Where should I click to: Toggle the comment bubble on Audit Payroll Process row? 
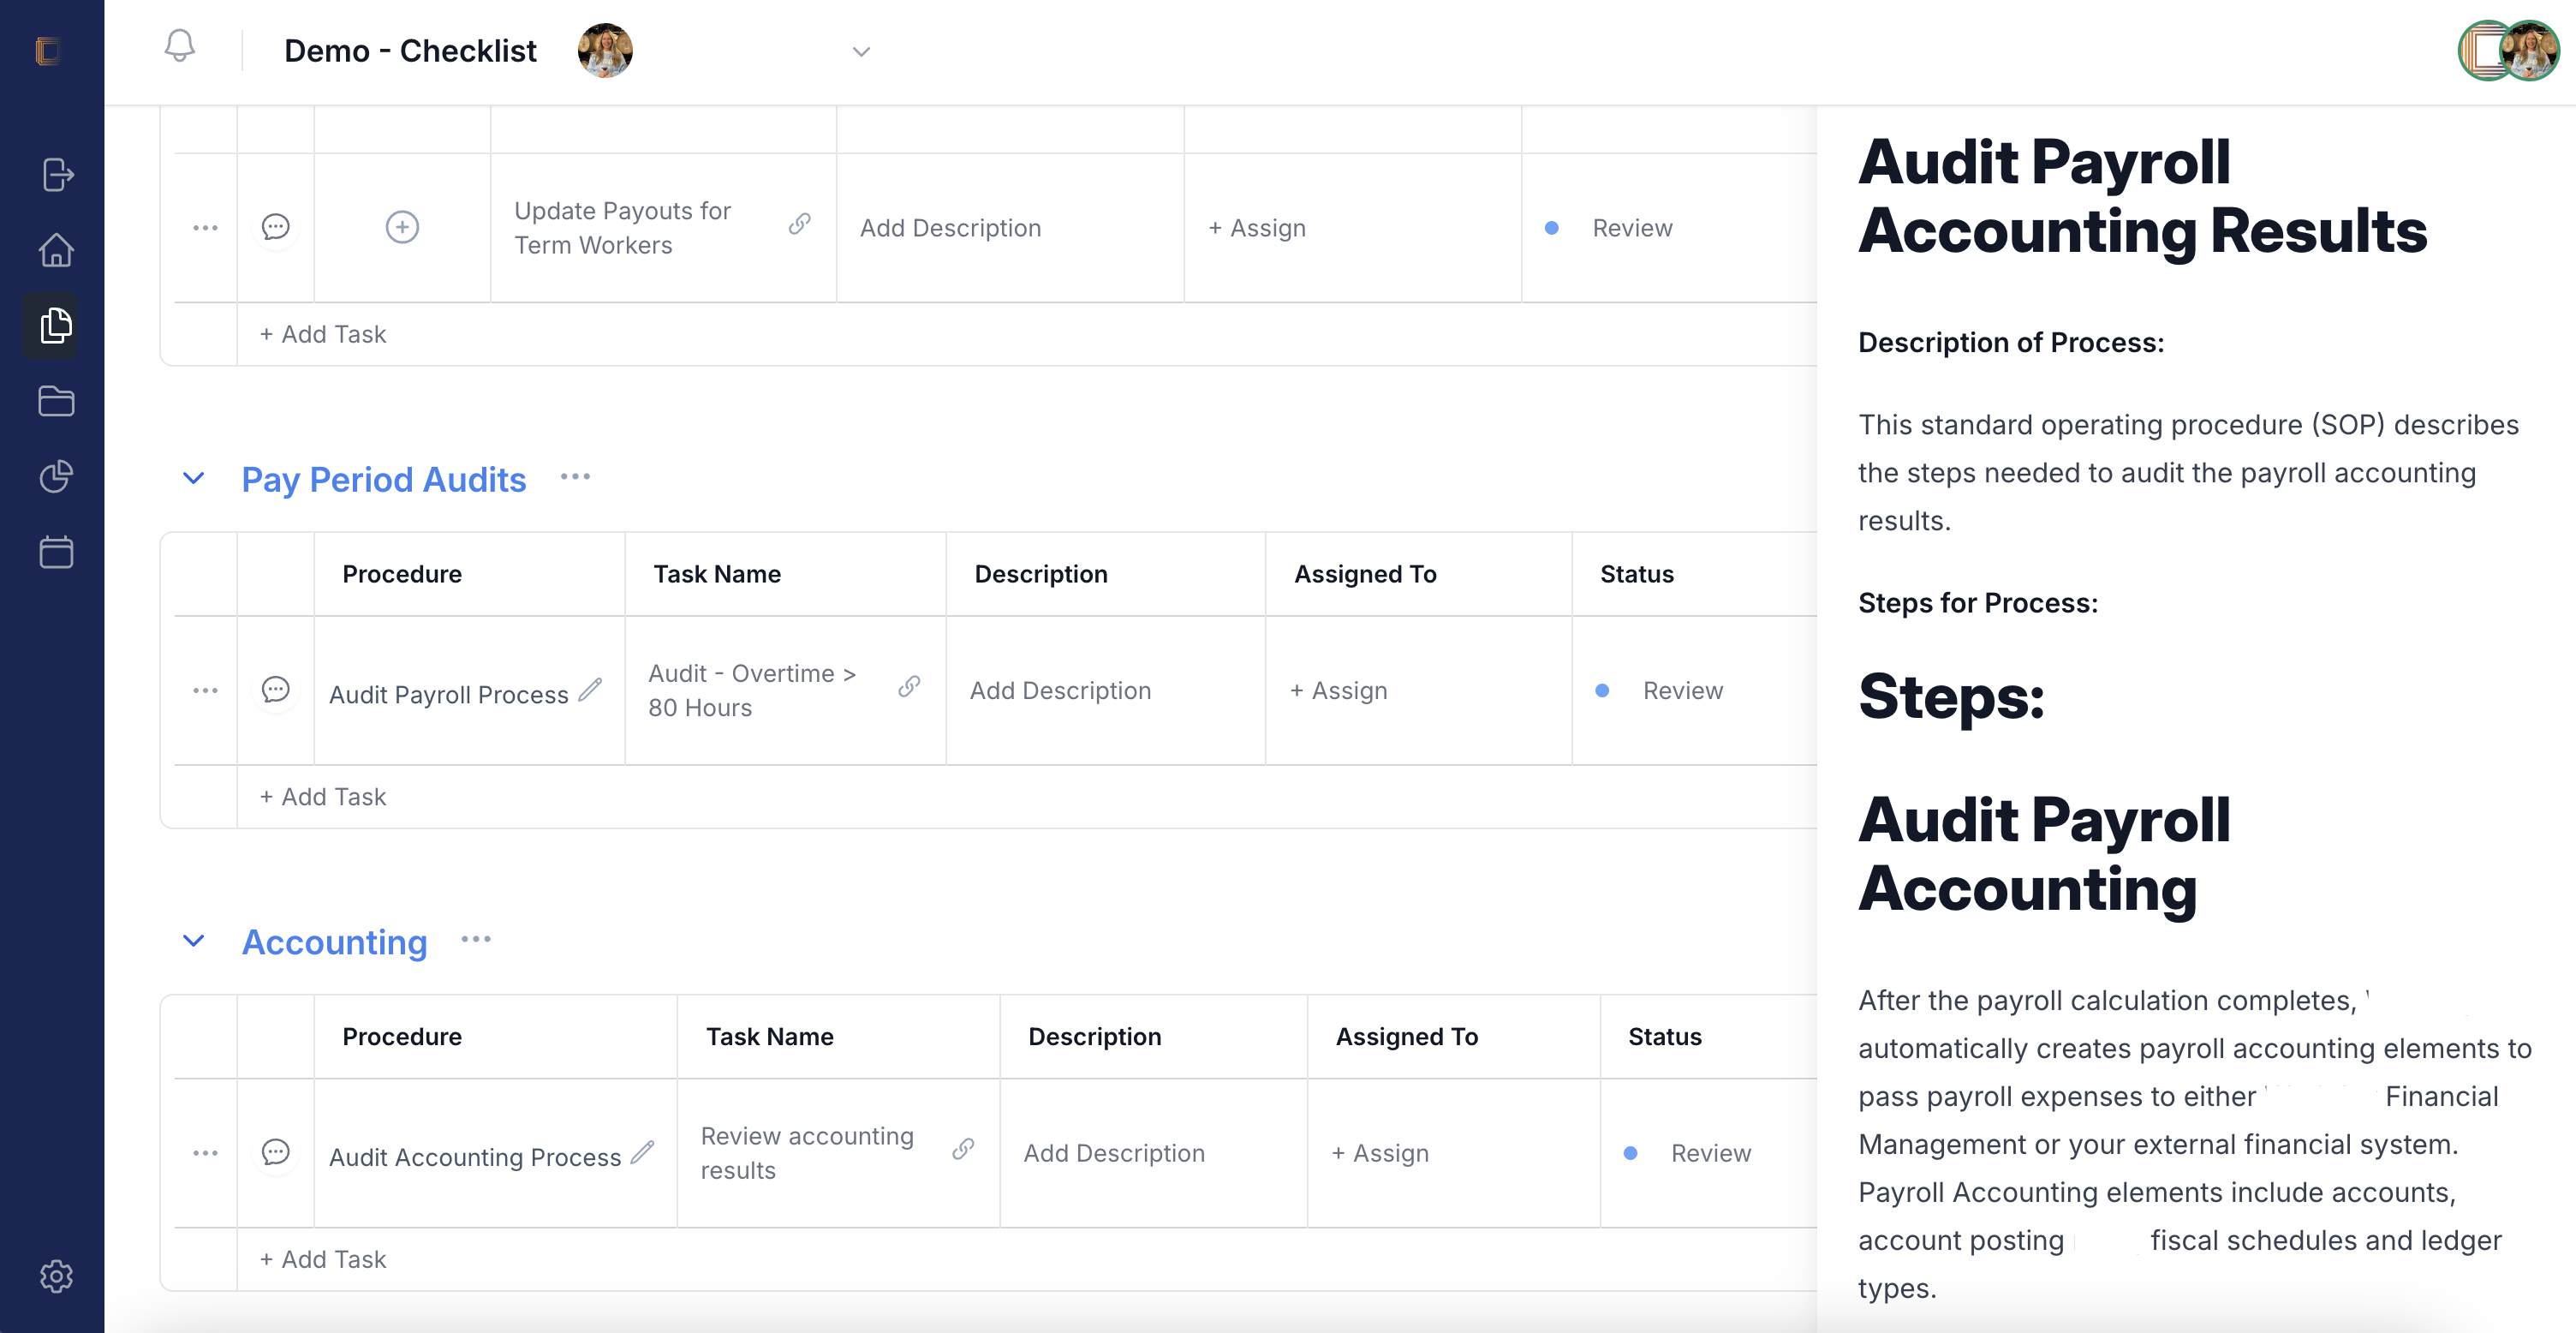point(273,690)
